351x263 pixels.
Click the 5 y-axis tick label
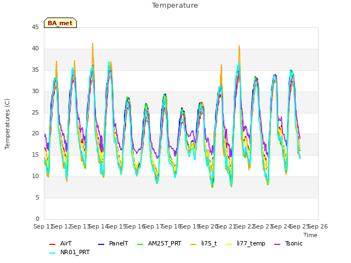coord(37,197)
